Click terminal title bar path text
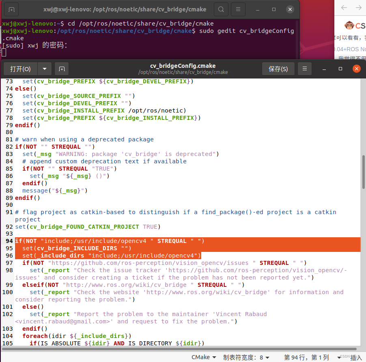366x362 pixels. tap(125, 9)
